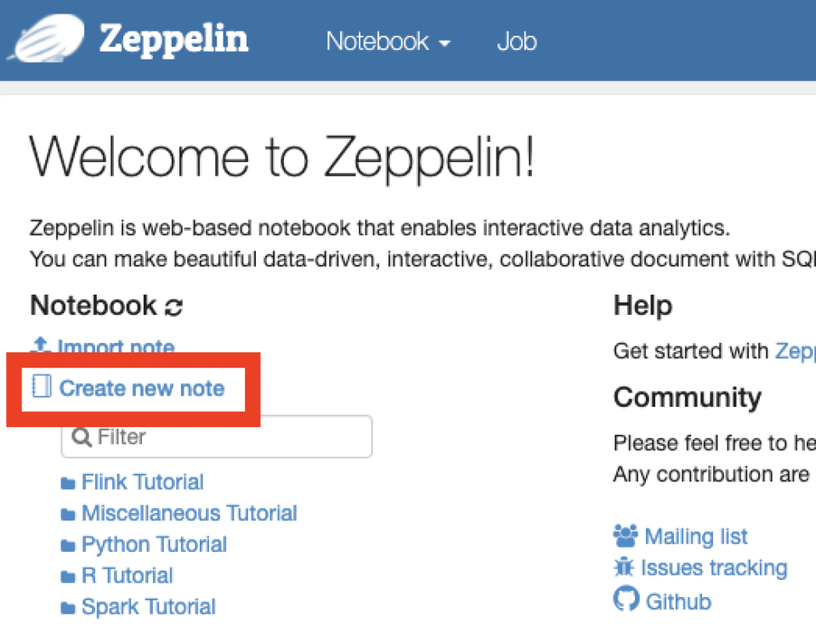Select the Job menu item
The width and height of the screenshot is (816, 636).
coord(516,41)
